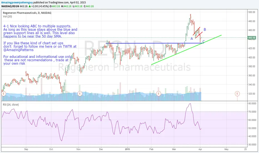
Task: Click the Vol (20) indicator label
Action: tap(8, 16)
